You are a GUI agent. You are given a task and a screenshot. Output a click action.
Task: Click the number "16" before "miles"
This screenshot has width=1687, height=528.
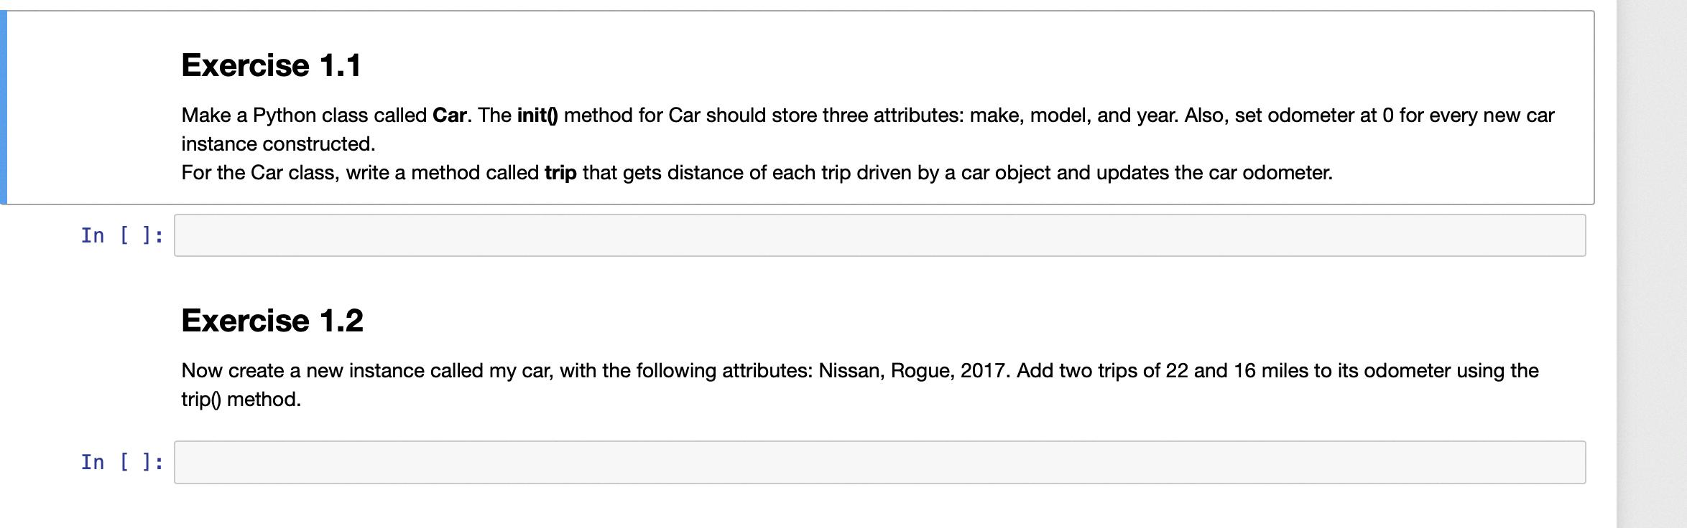[1244, 371]
